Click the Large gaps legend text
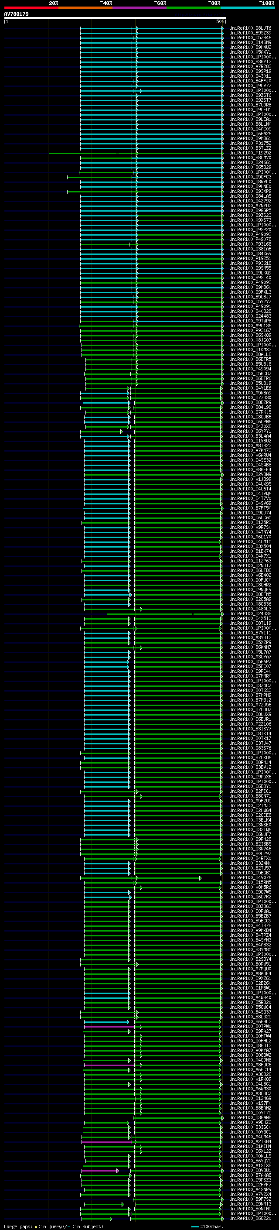 [54, 1226]
